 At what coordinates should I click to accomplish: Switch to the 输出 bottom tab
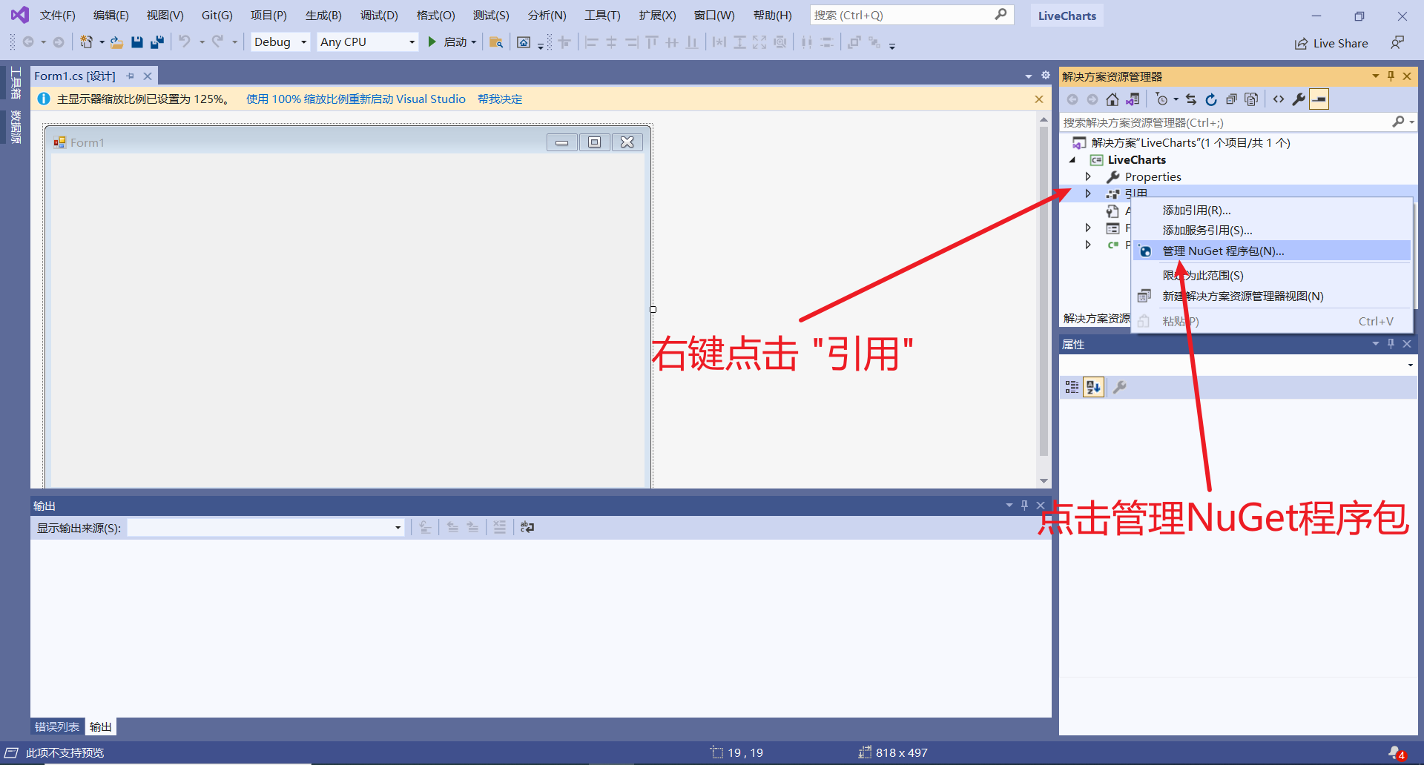coord(101,727)
